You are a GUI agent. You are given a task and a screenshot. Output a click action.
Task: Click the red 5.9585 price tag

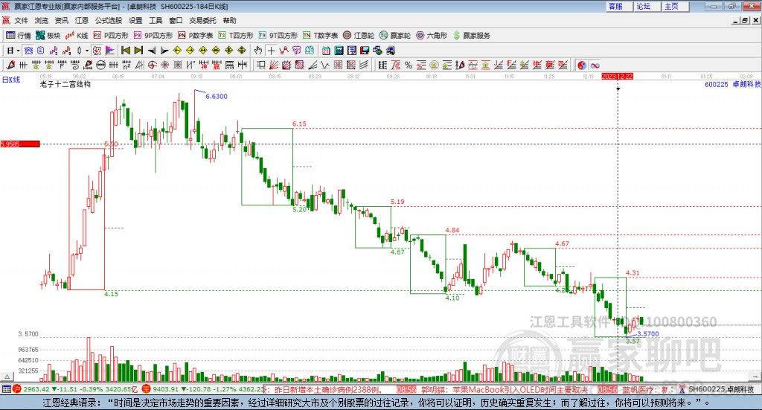(x=20, y=144)
